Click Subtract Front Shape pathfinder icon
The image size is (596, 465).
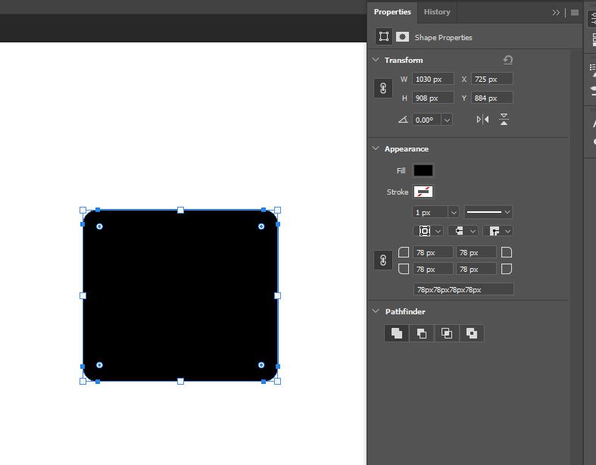pos(422,333)
